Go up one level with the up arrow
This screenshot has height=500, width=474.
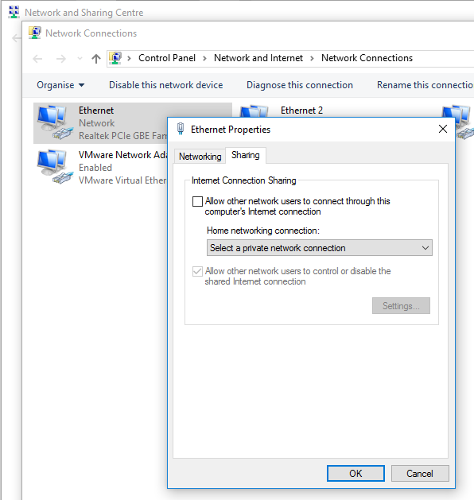pos(96,59)
